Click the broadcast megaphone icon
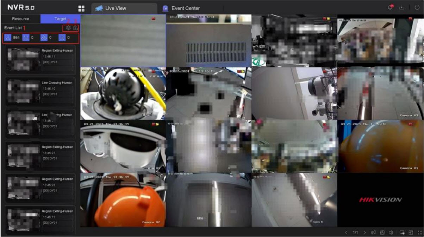 click(373, 232)
